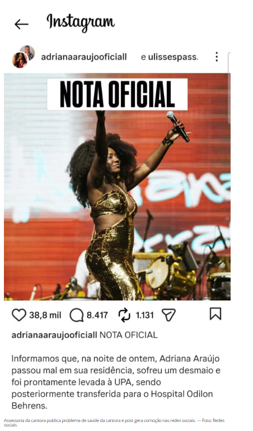Open the small overlapping profile avatar of ulissespass
Image resolution: width=253 pixels, height=431 pixels.
[x=27, y=52]
